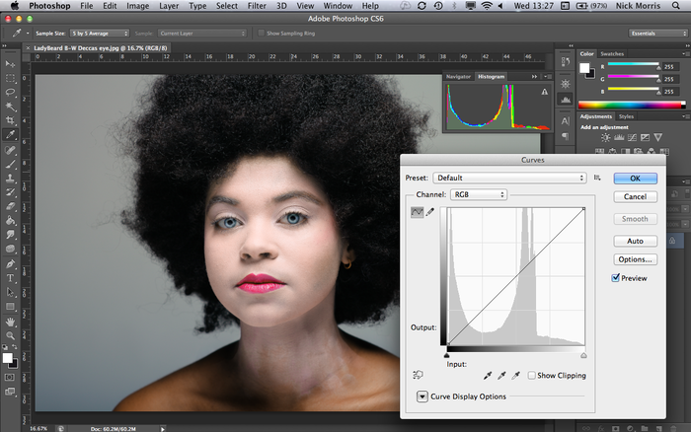Click the histogram uncached refresh warning icon
Viewport: 691px width, 432px height.
click(544, 90)
